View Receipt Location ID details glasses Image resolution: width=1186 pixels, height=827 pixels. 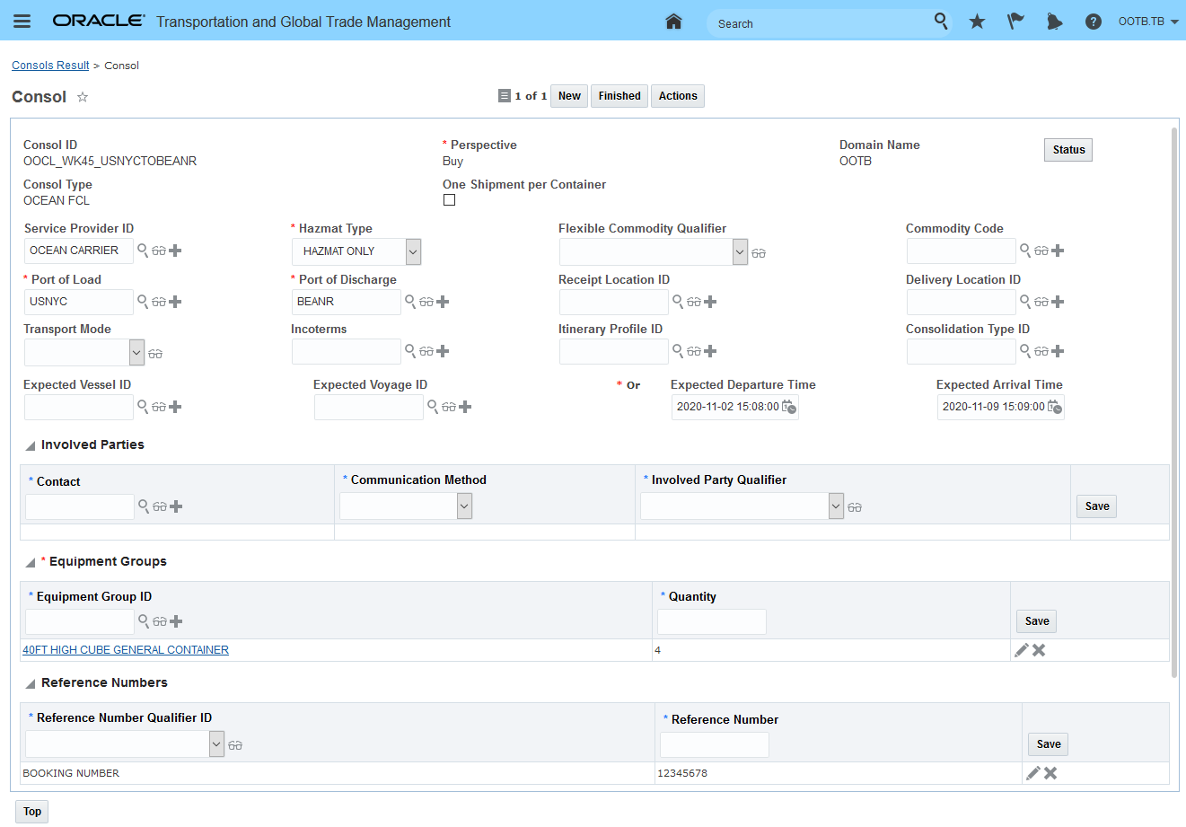694,302
